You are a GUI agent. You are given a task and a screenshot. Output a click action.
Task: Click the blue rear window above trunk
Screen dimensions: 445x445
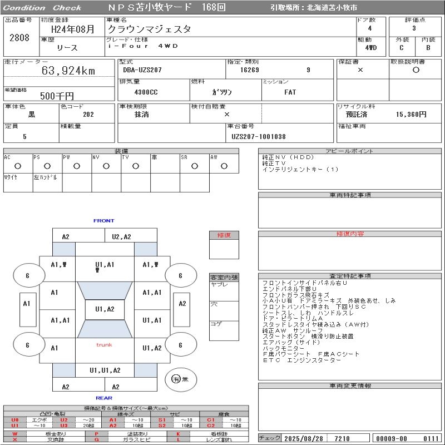105,329
